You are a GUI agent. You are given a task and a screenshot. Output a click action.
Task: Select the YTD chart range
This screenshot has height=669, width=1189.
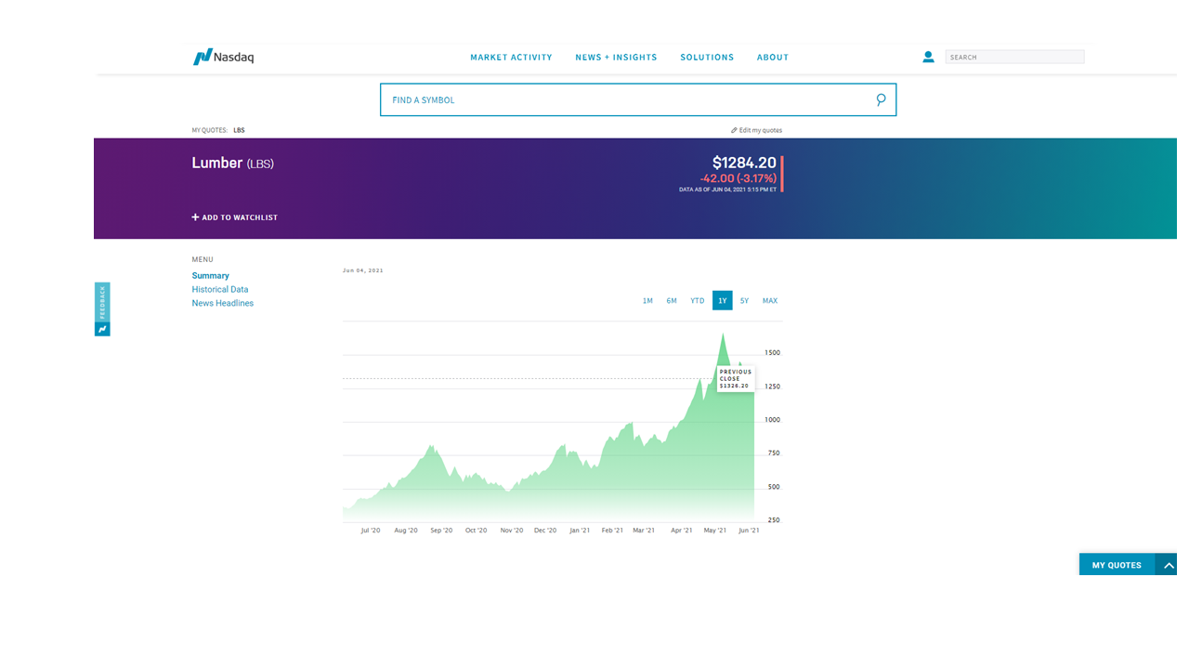click(x=698, y=300)
